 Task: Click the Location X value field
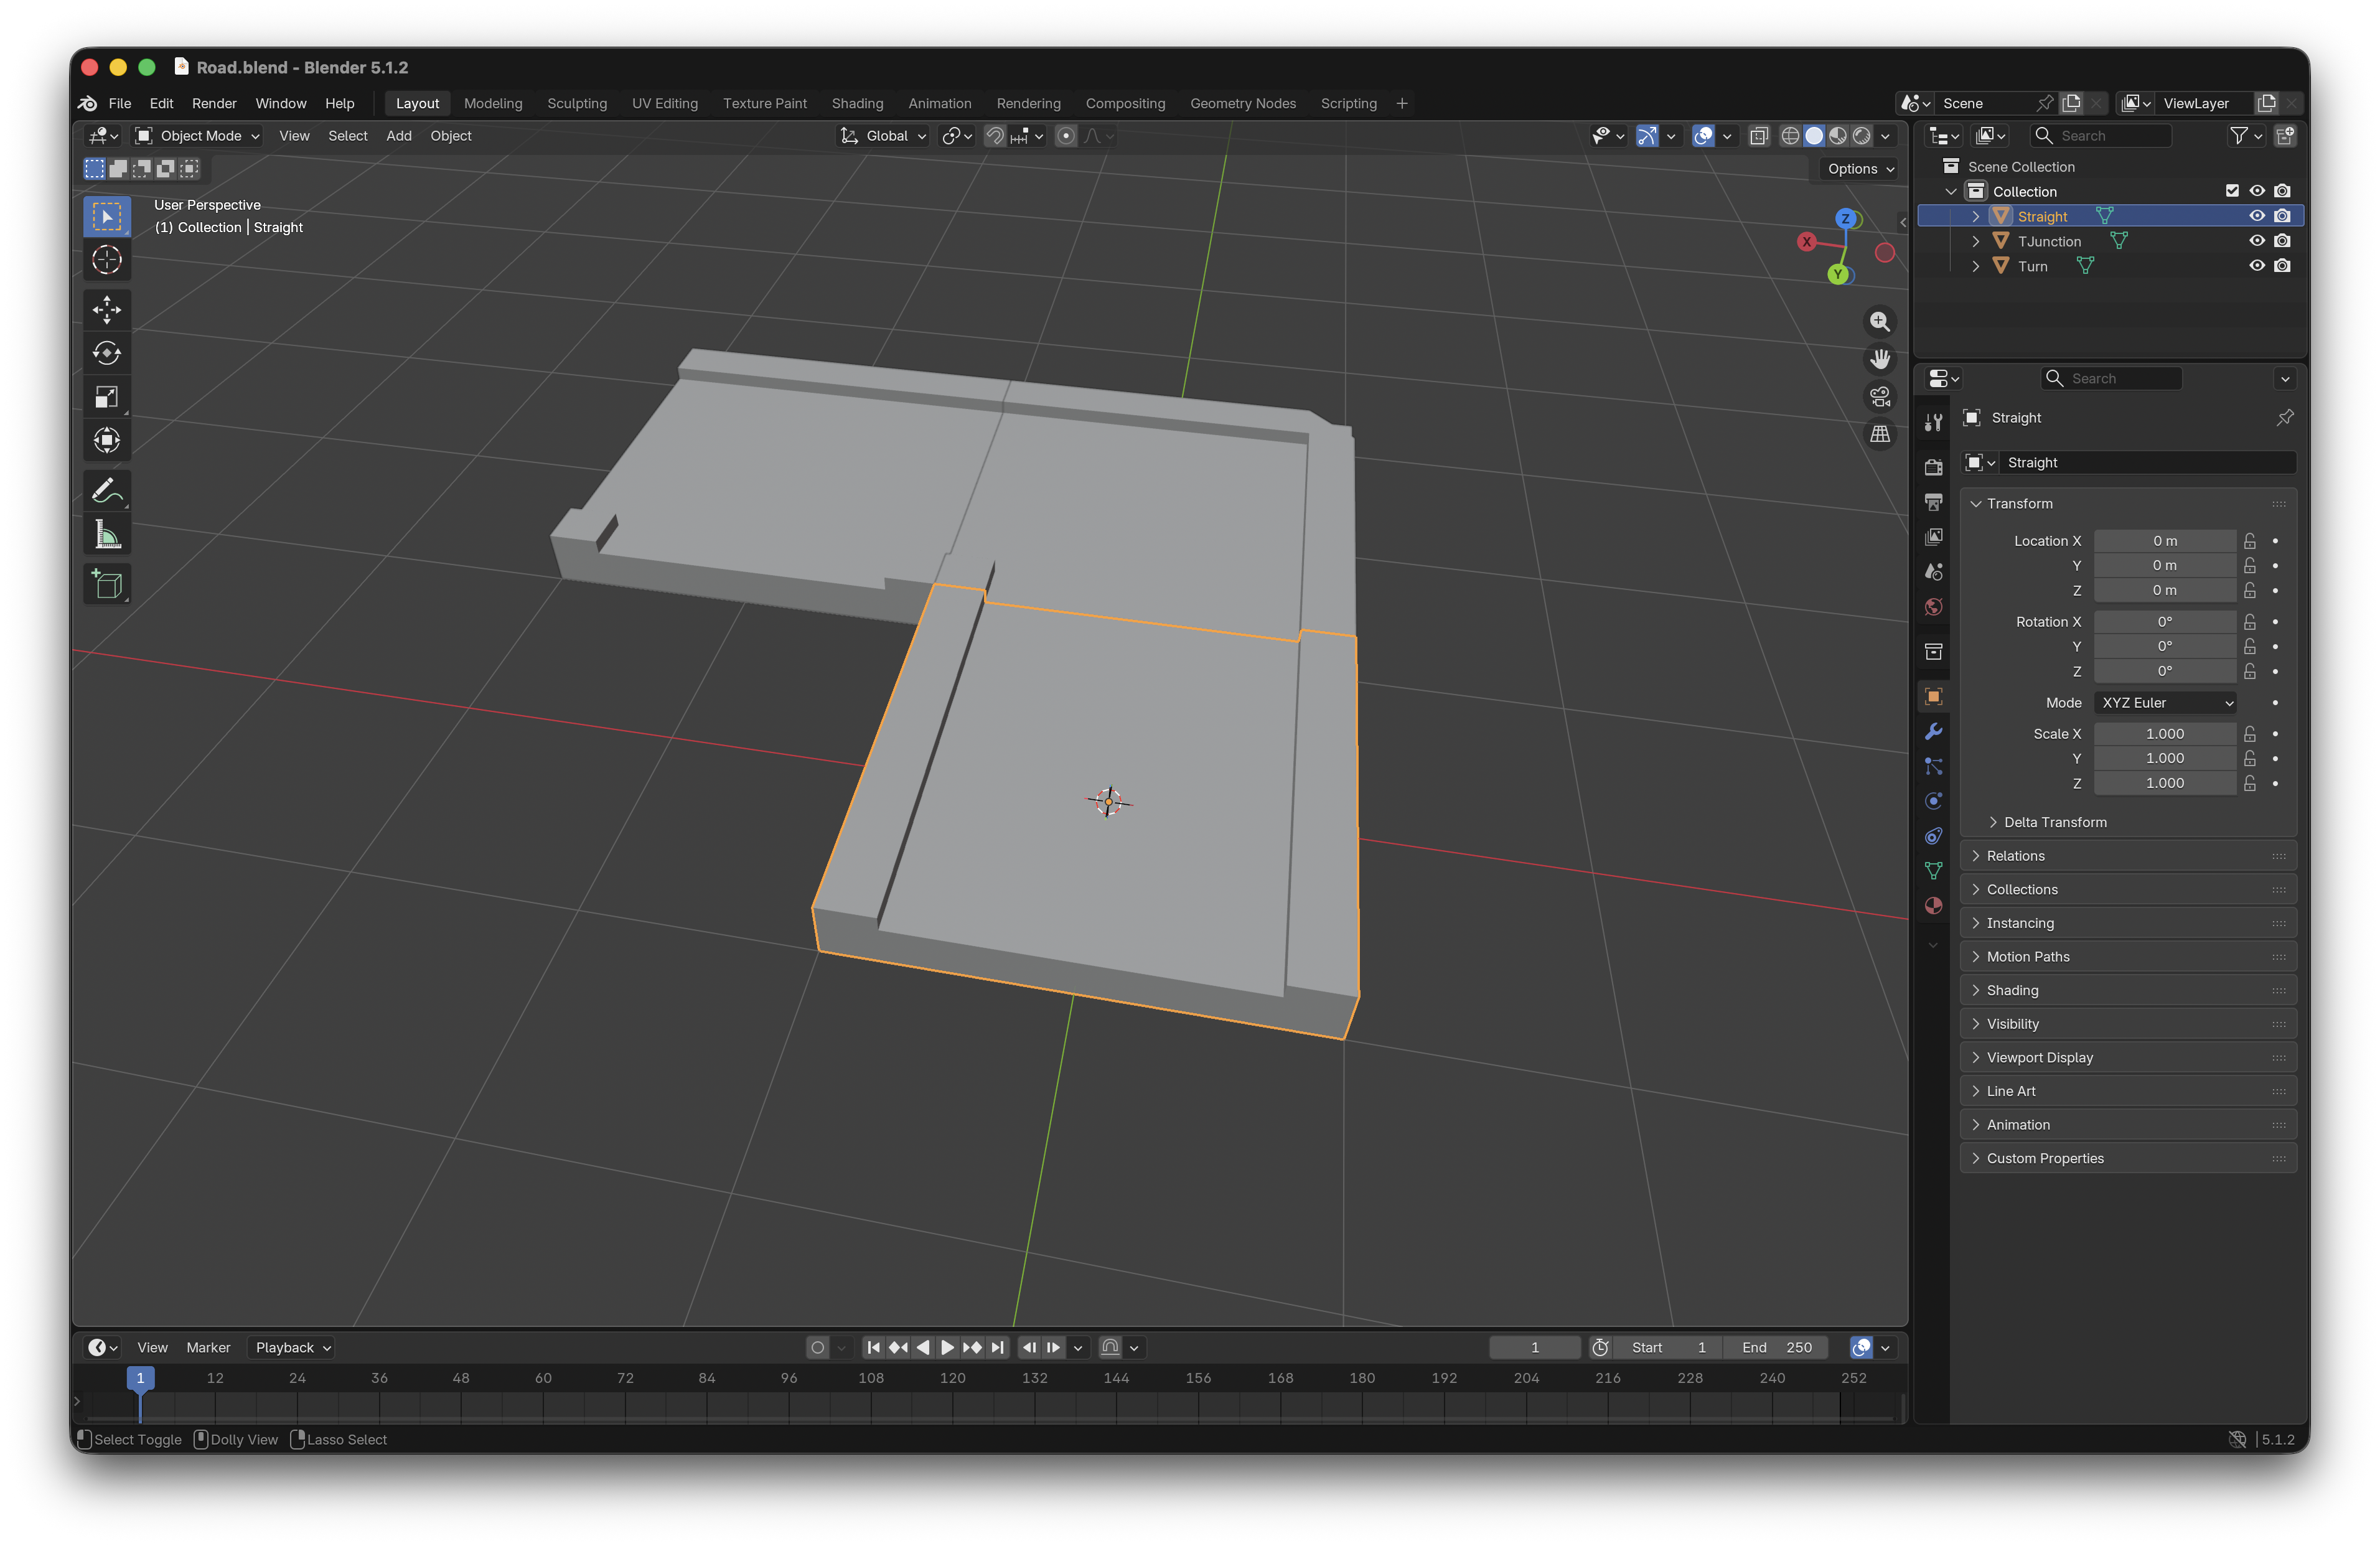(2165, 541)
